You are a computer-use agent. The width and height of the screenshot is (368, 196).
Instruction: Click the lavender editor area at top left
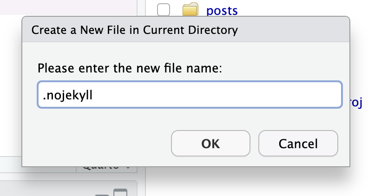coord(68,7)
